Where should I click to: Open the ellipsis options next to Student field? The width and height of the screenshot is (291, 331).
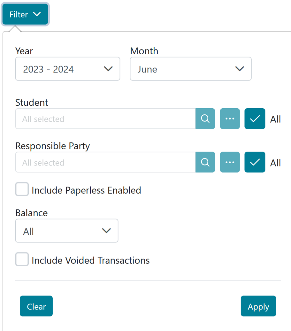[x=230, y=119]
